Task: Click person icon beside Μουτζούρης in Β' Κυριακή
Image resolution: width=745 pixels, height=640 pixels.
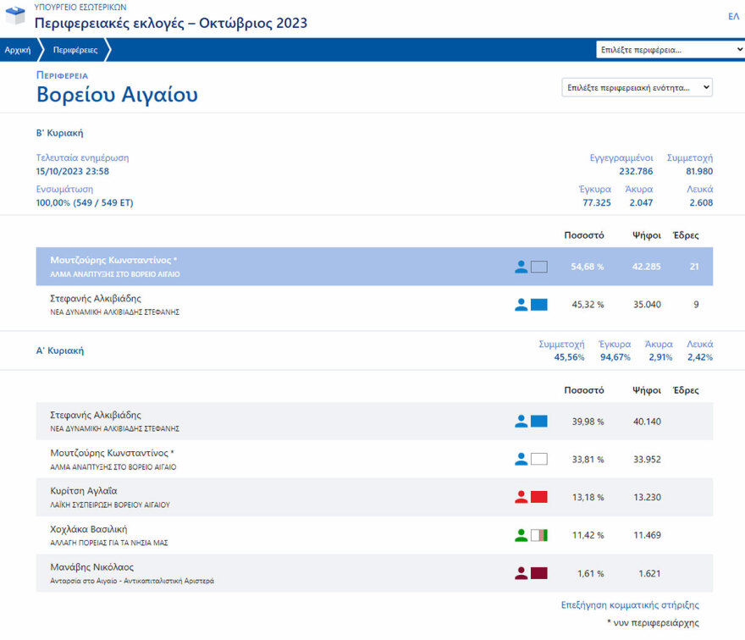Action: (x=521, y=267)
